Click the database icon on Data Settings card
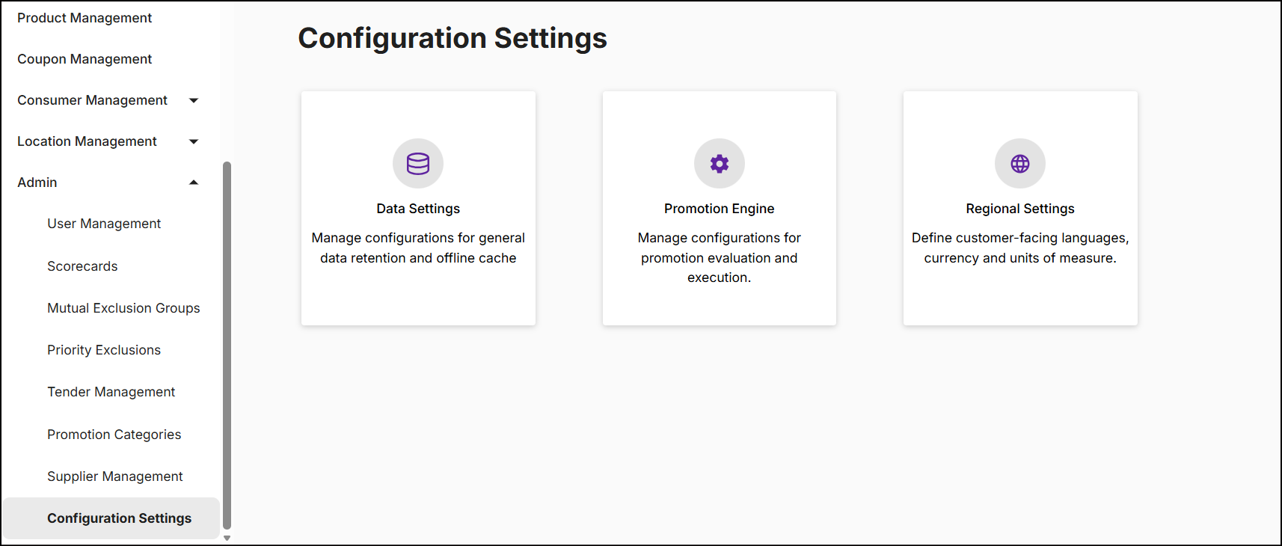 coord(417,163)
